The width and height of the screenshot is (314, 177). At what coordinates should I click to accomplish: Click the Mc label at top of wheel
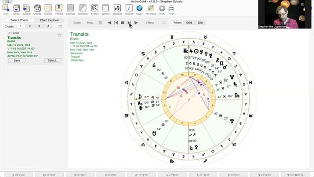click(186, 51)
